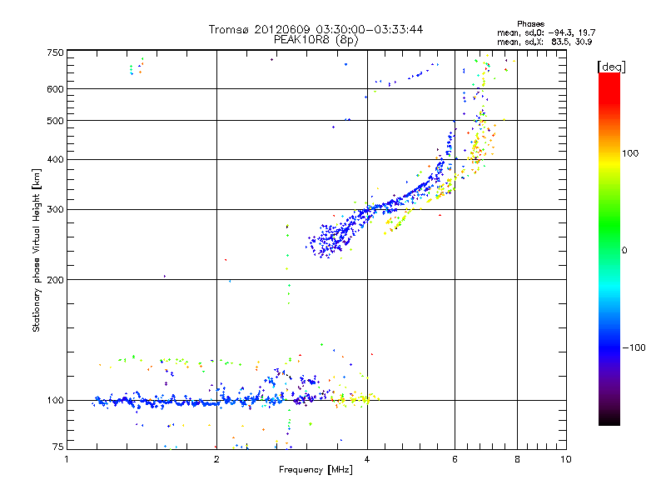Screen dimensions: 666x500
Task: Click the x-axis '4' tick label
Action: (x=367, y=459)
